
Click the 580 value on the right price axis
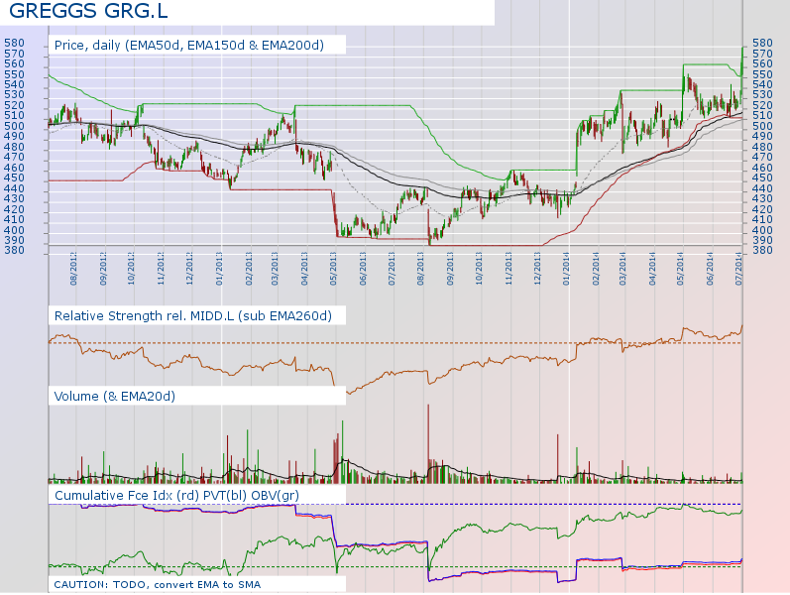tap(762, 43)
